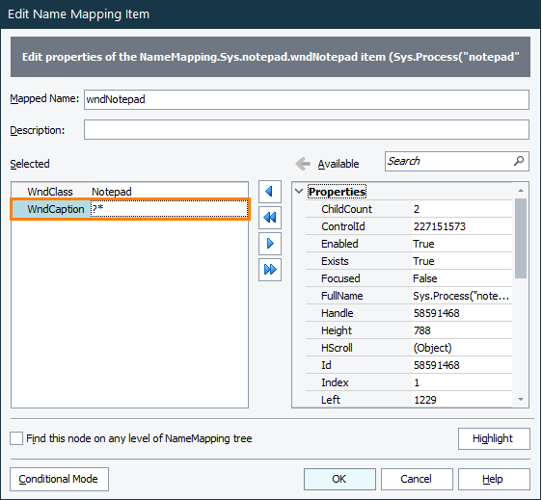Click the single right arrow remove-property button
Viewport: 542px width, 500px height.
(x=270, y=244)
